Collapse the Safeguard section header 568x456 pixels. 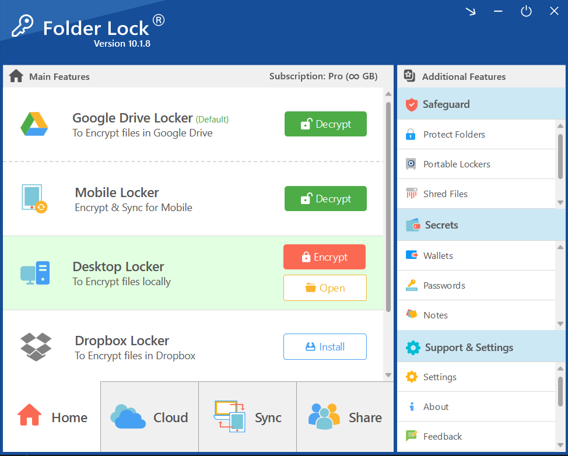tap(481, 104)
